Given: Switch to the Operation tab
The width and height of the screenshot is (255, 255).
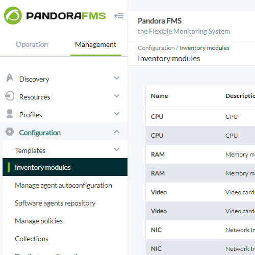Looking at the screenshot, I should pos(32,44).
